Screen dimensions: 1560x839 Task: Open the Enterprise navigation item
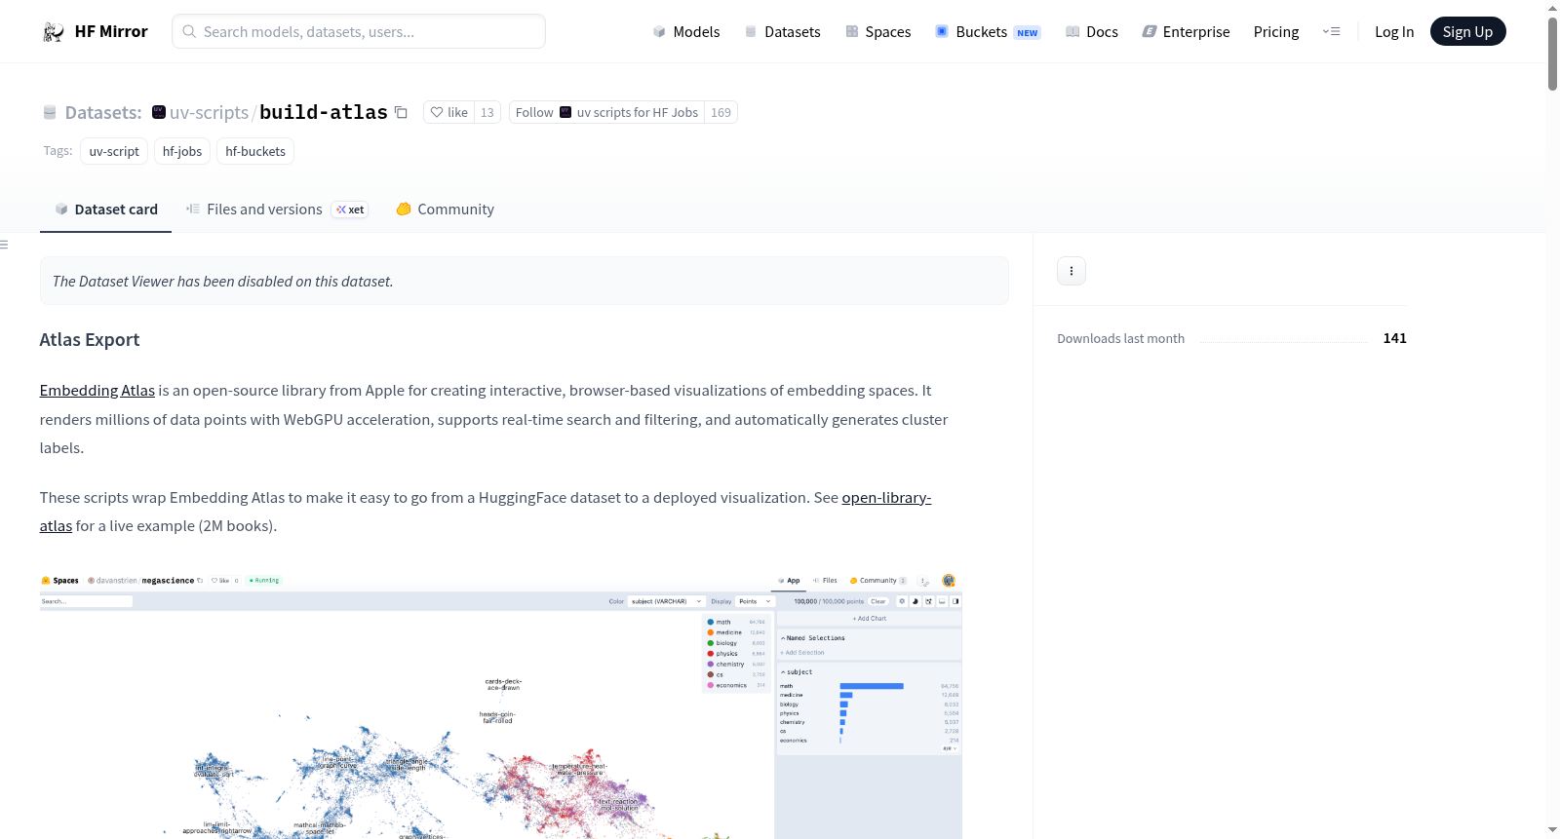point(1186,32)
